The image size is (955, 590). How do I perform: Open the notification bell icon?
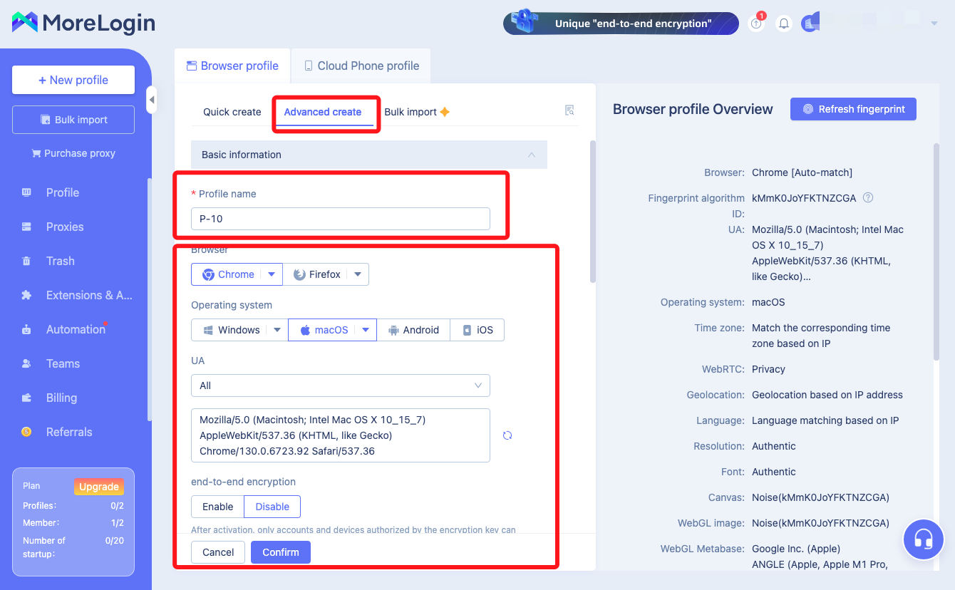784,24
